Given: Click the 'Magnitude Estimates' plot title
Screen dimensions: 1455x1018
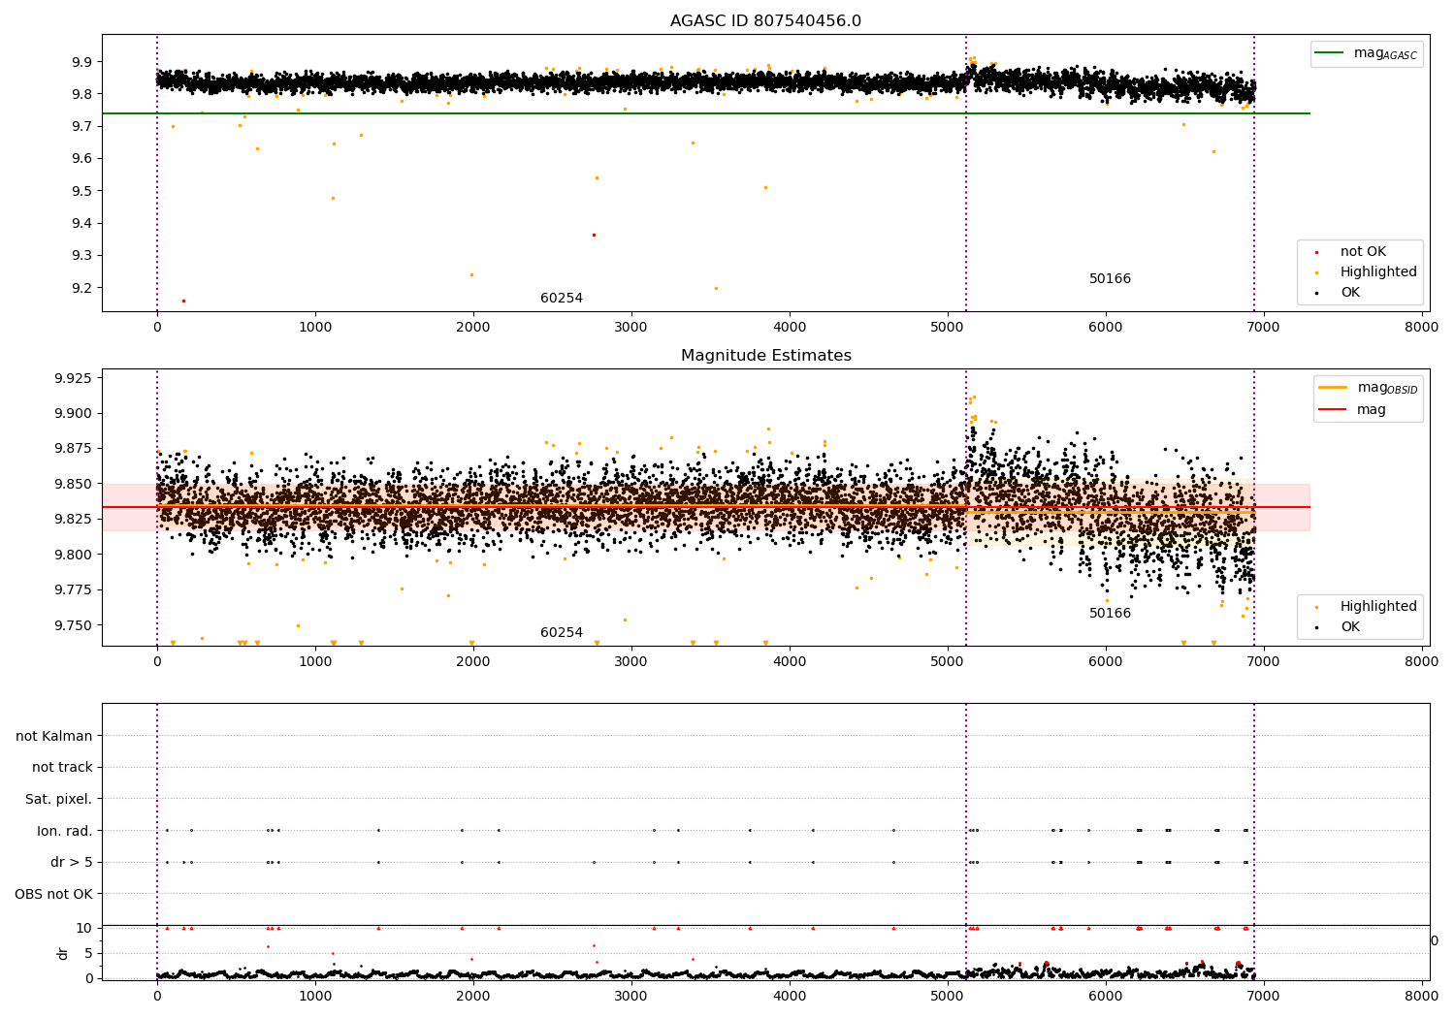Looking at the screenshot, I should (765, 356).
